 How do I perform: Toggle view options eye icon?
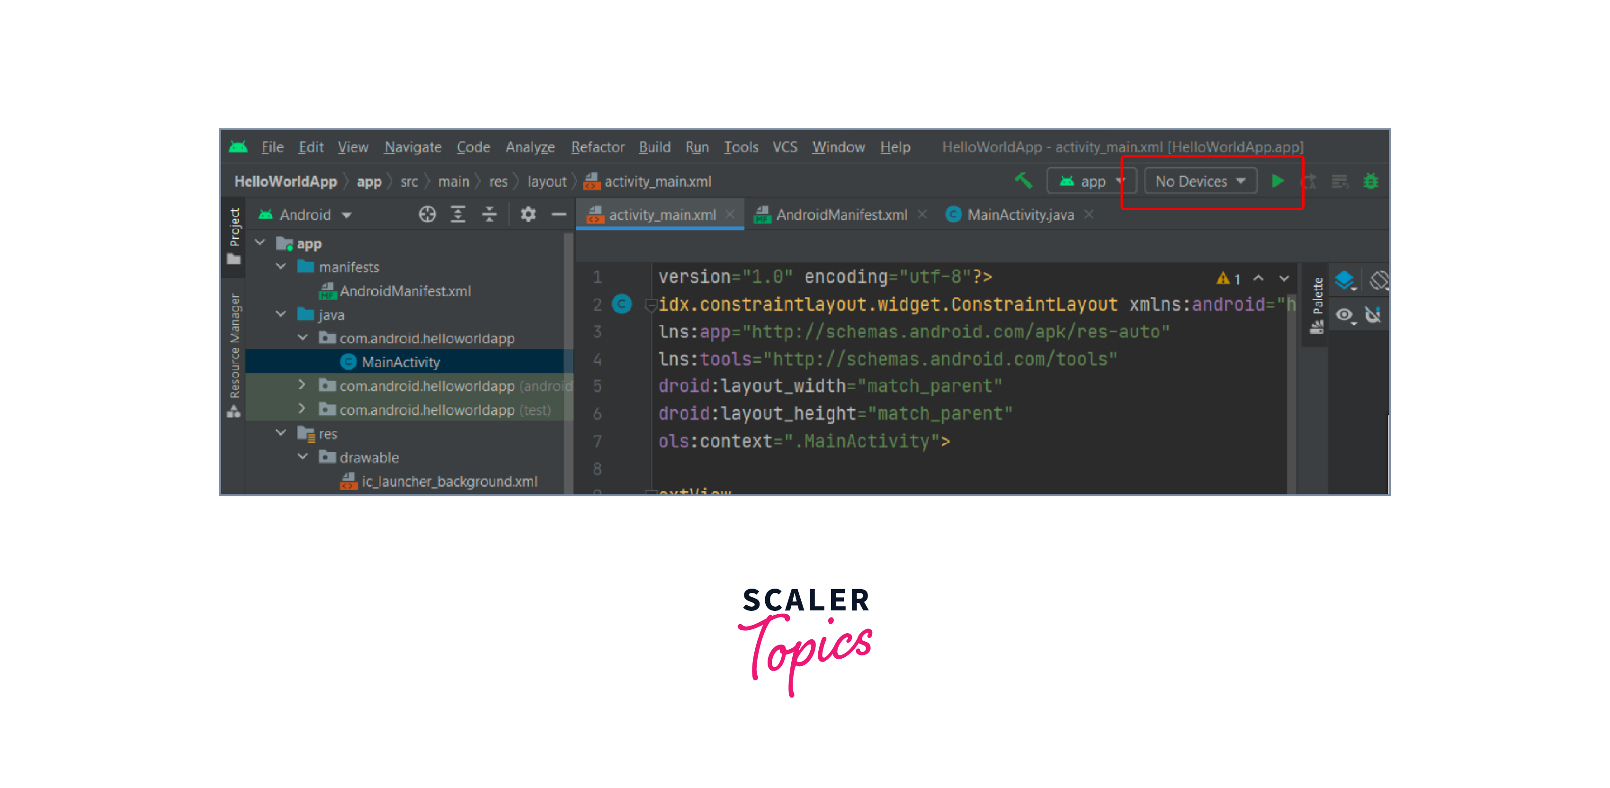tap(1344, 314)
